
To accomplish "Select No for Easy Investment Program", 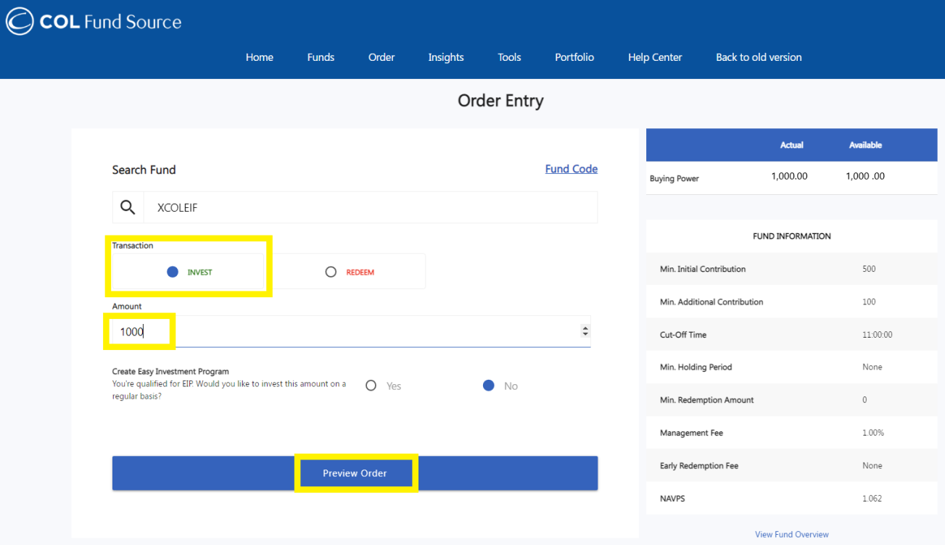I will pos(489,386).
